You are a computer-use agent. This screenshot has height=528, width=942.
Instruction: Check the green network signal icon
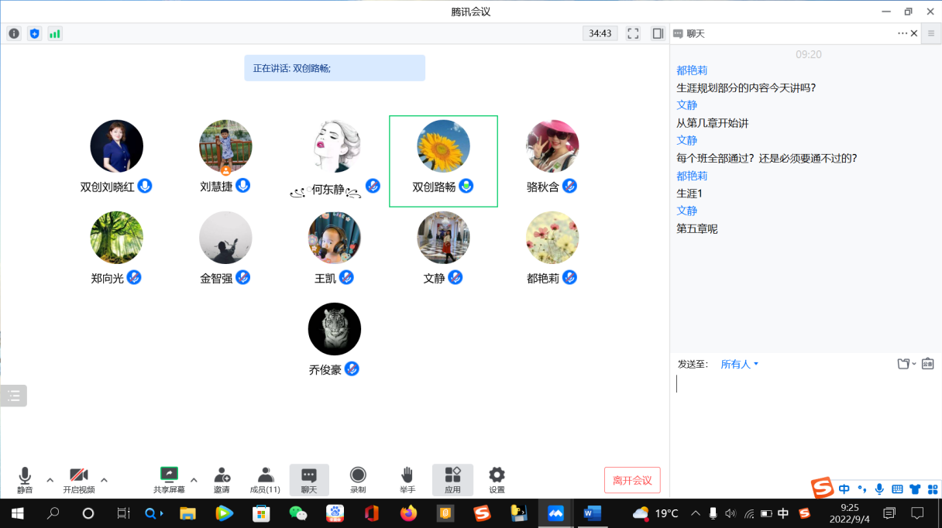[x=54, y=33]
